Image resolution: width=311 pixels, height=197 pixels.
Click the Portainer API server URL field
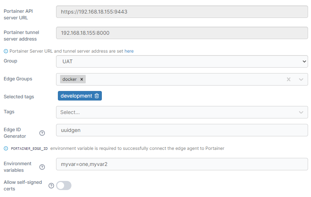(x=182, y=12)
